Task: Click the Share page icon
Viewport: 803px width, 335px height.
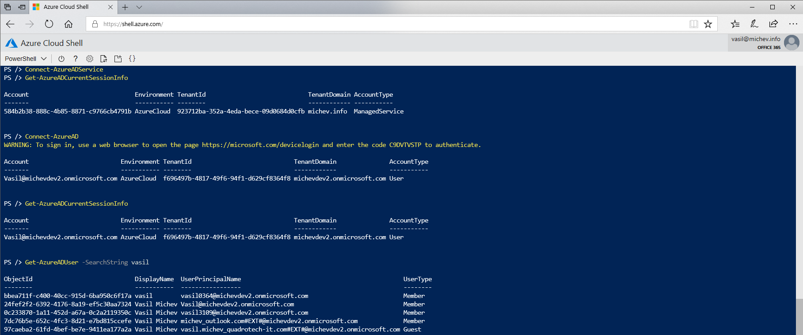Action: pyautogui.click(x=773, y=24)
